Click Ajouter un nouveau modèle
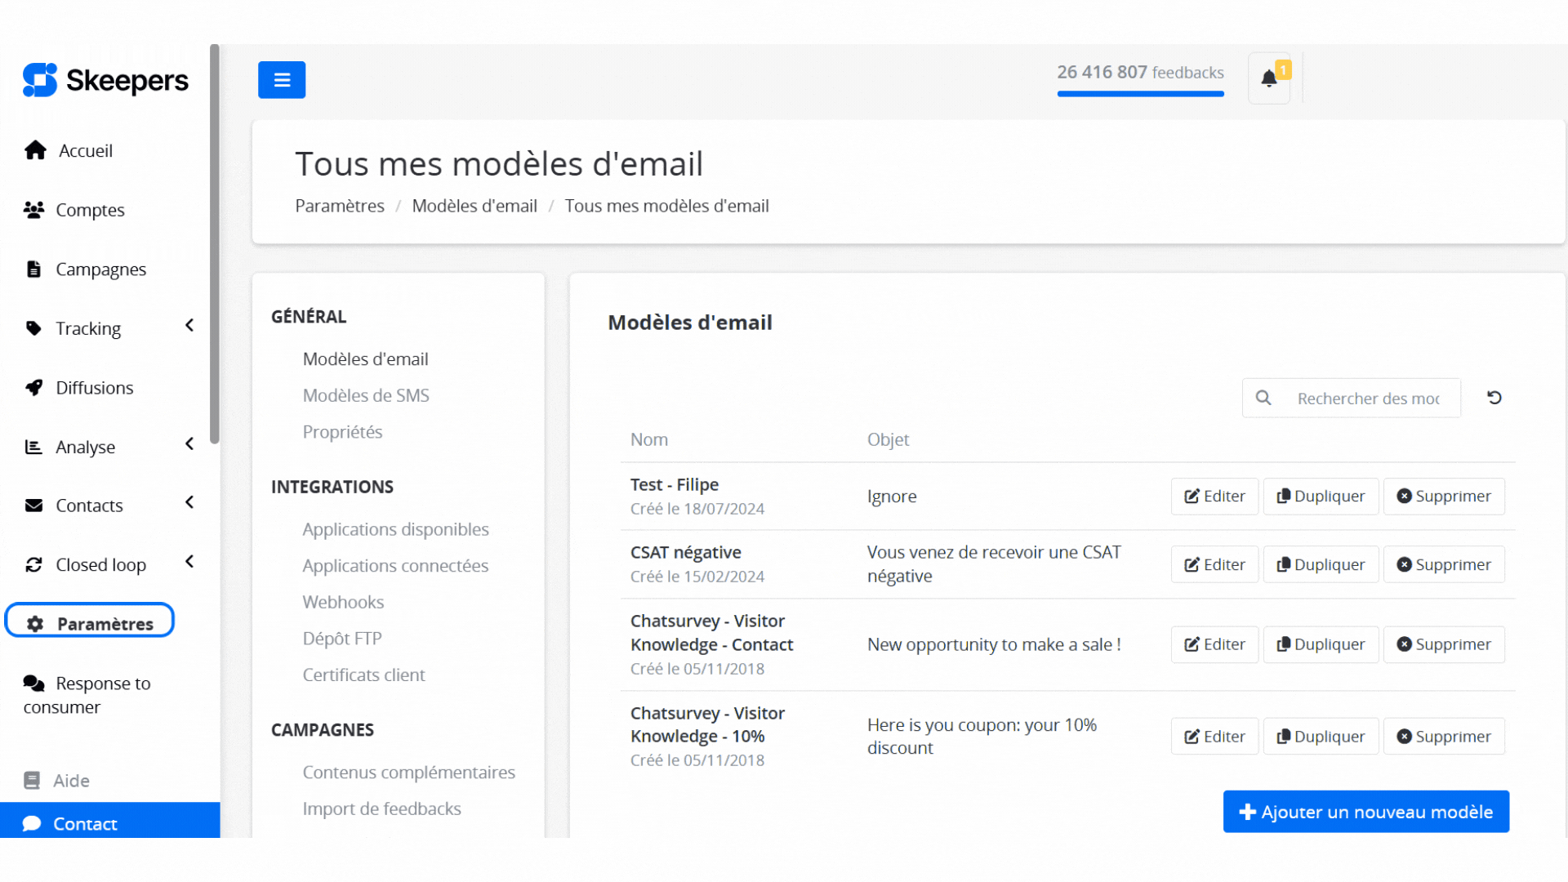The height and width of the screenshot is (882, 1568). (x=1365, y=812)
